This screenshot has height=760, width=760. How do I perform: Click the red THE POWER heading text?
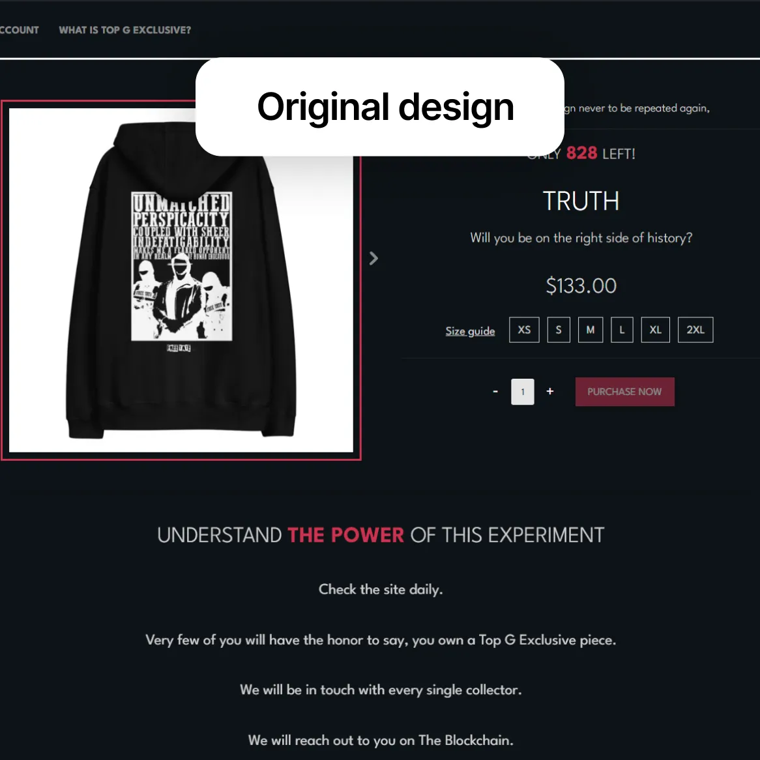click(345, 535)
